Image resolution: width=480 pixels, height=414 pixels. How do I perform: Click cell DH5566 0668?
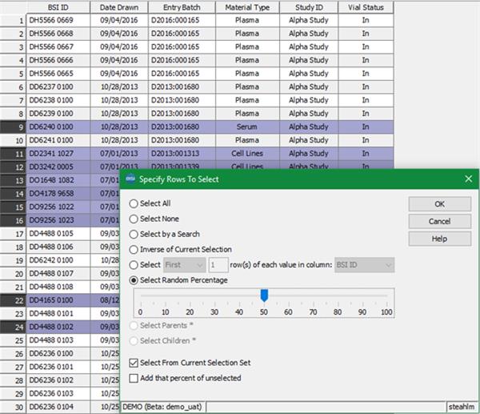58,34
